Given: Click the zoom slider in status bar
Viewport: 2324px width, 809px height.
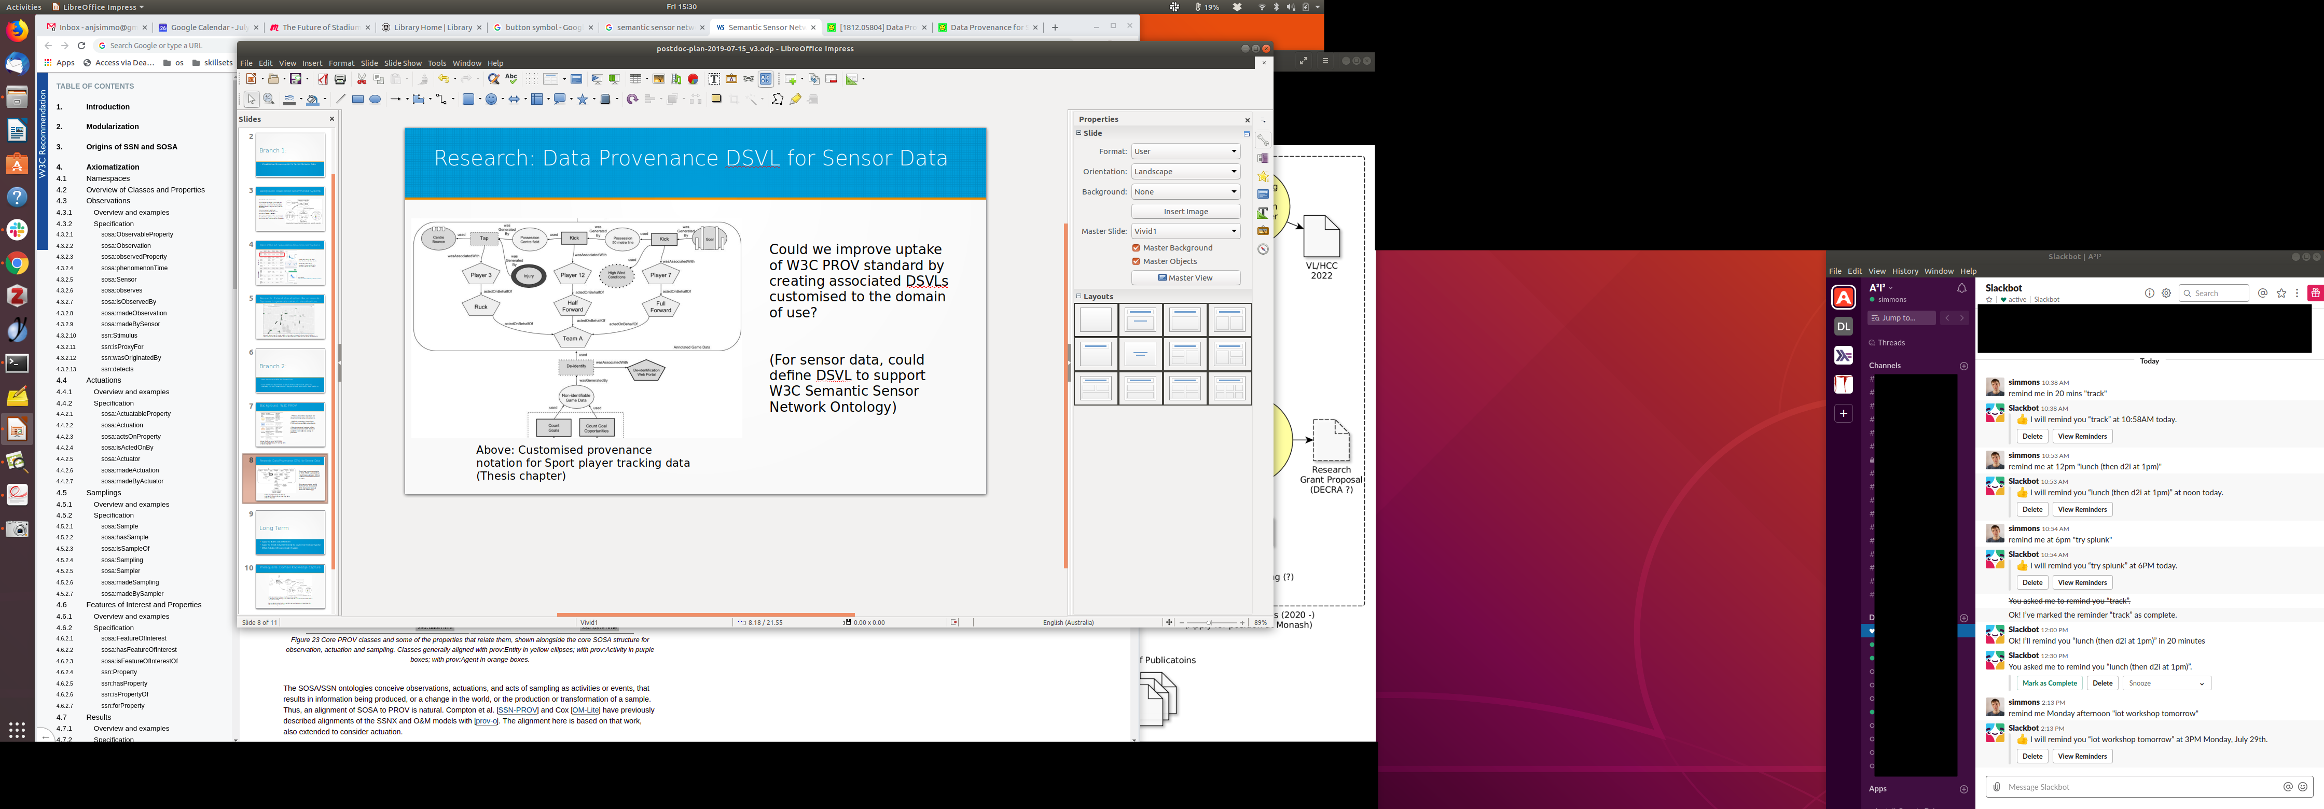Looking at the screenshot, I should (x=1209, y=623).
